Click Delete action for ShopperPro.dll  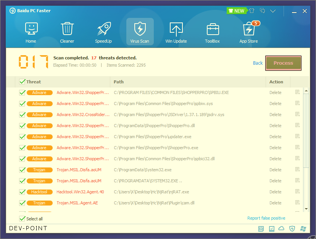tap(275, 126)
